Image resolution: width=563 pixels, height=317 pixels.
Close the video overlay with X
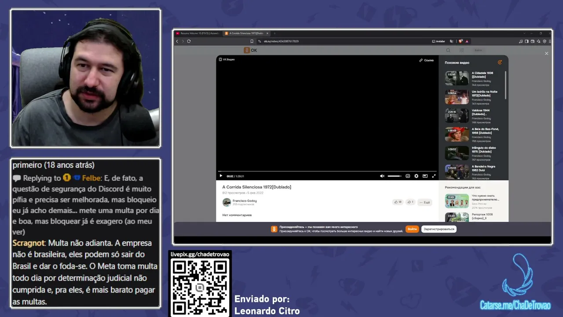click(x=547, y=53)
